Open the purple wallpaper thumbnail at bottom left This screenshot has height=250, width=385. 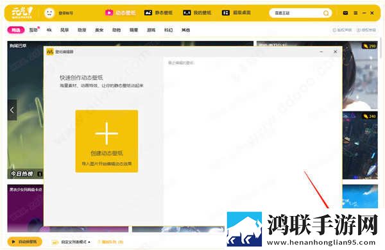[x=25, y=208]
